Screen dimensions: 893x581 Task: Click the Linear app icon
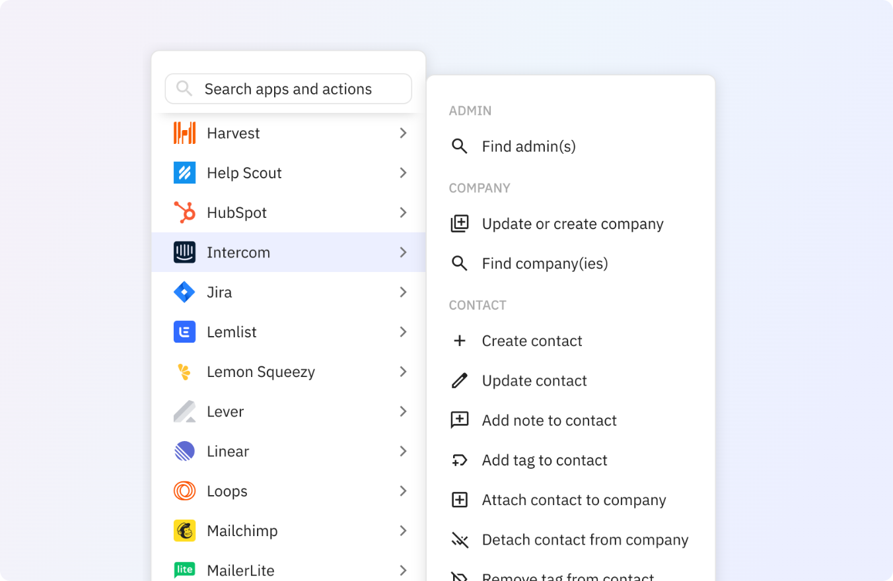[184, 451]
